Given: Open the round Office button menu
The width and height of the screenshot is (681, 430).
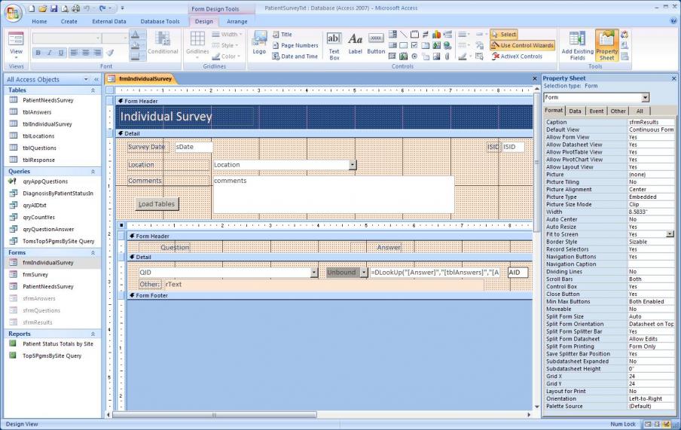Looking at the screenshot, I should (x=13, y=13).
